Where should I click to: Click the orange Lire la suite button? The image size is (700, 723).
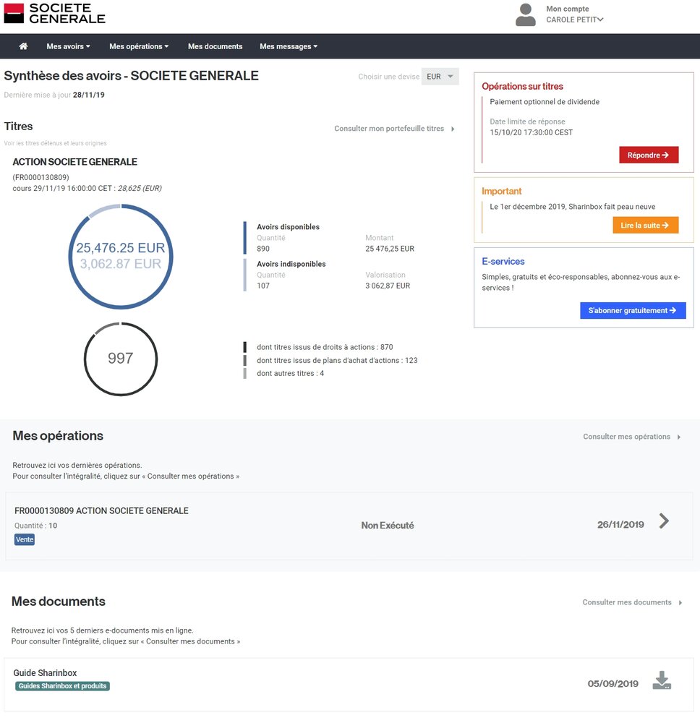(645, 226)
